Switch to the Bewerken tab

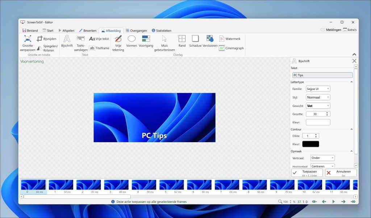click(x=88, y=30)
